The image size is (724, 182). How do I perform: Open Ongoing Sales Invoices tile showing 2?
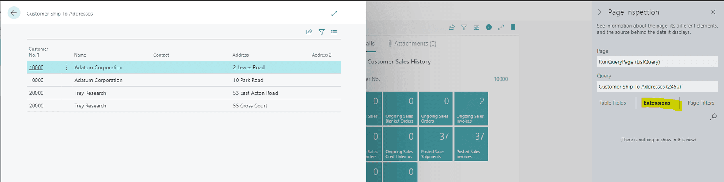coord(471,108)
